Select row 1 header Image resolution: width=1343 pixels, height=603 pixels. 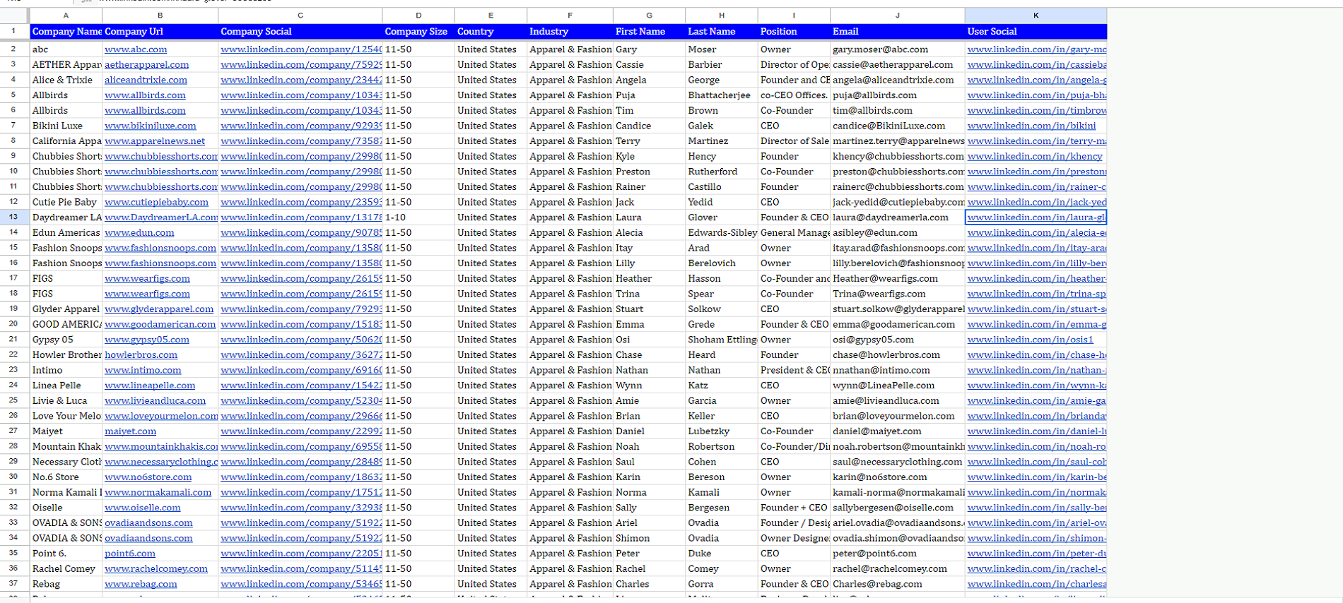coord(13,31)
